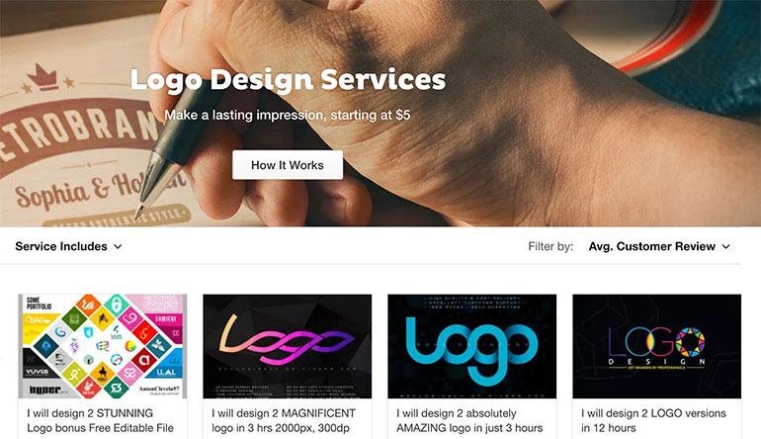
Task: Click the SOME PORTFOLIO text in first thumbnail
Action: (39, 304)
